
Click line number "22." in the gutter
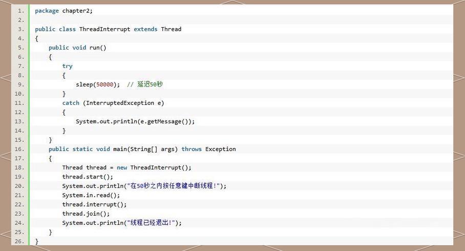[19, 204]
